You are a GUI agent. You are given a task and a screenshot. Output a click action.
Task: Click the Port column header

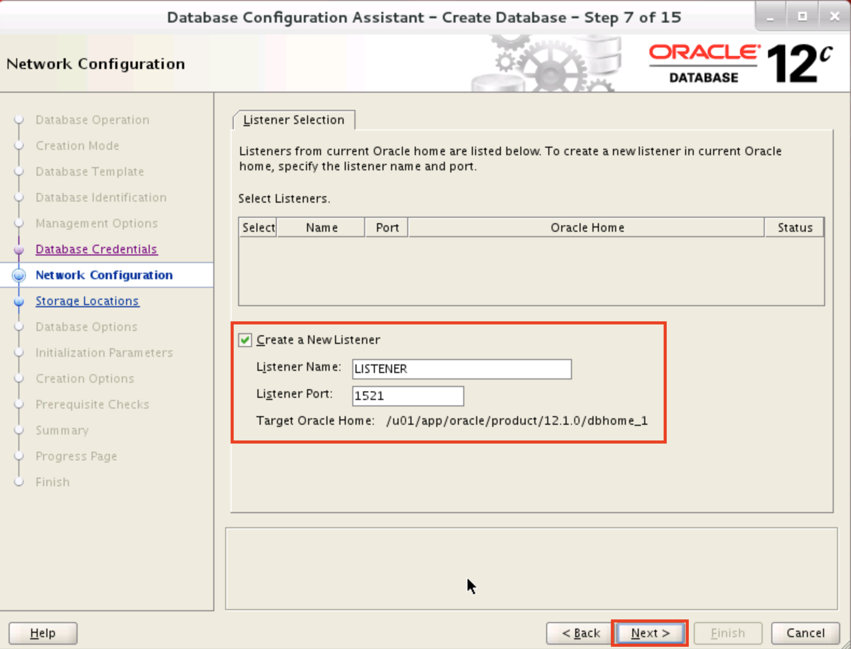pos(387,227)
